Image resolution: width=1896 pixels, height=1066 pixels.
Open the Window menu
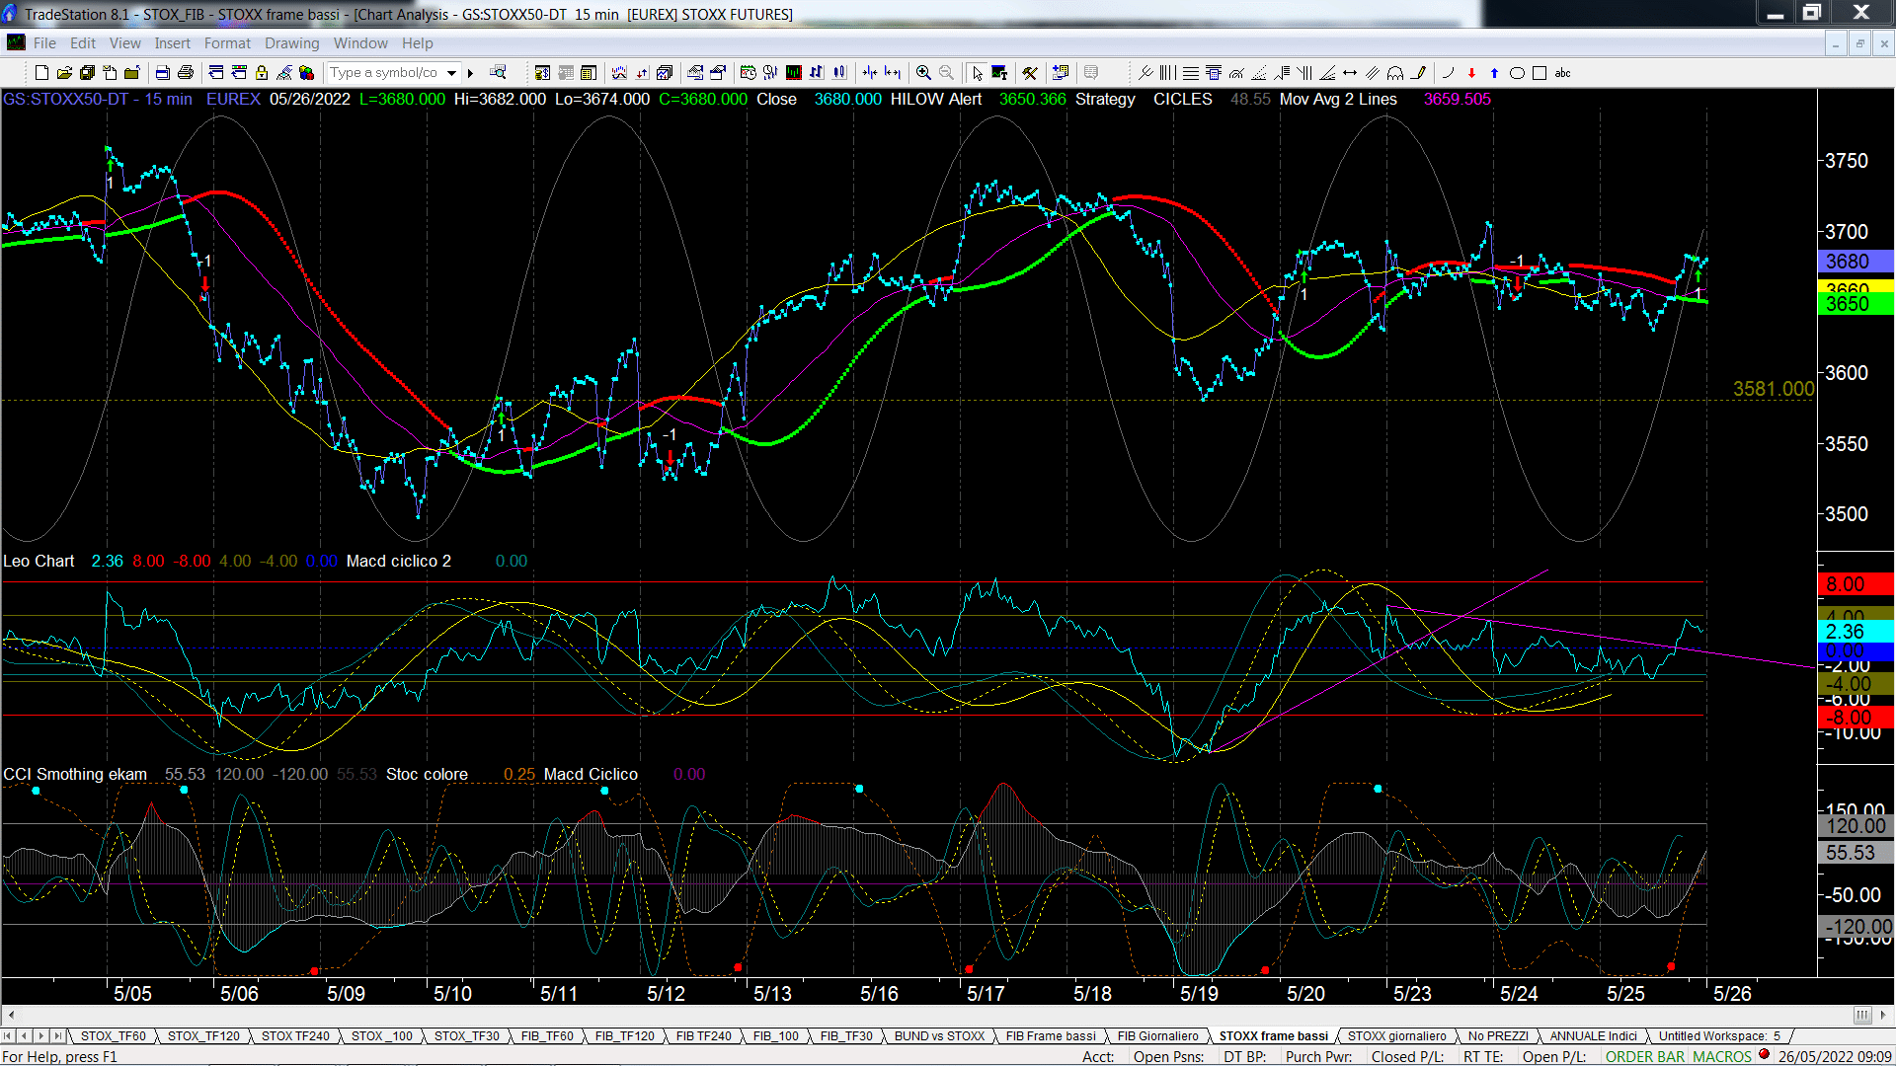(x=360, y=43)
